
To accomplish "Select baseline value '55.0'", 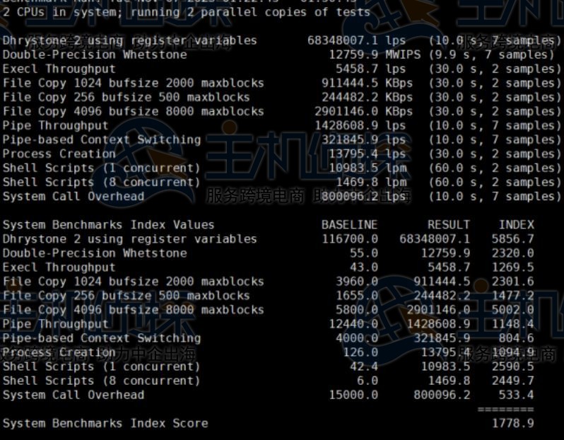I will coord(364,253).
